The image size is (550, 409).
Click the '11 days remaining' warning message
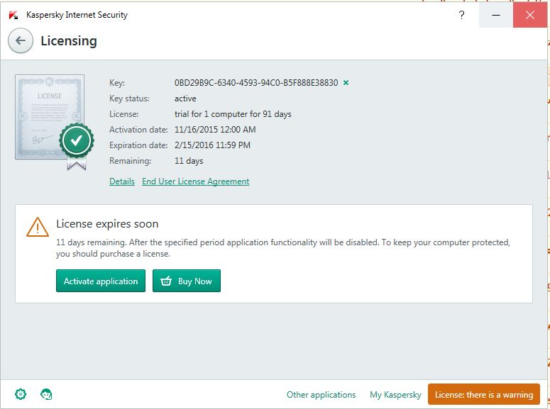[x=282, y=248]
